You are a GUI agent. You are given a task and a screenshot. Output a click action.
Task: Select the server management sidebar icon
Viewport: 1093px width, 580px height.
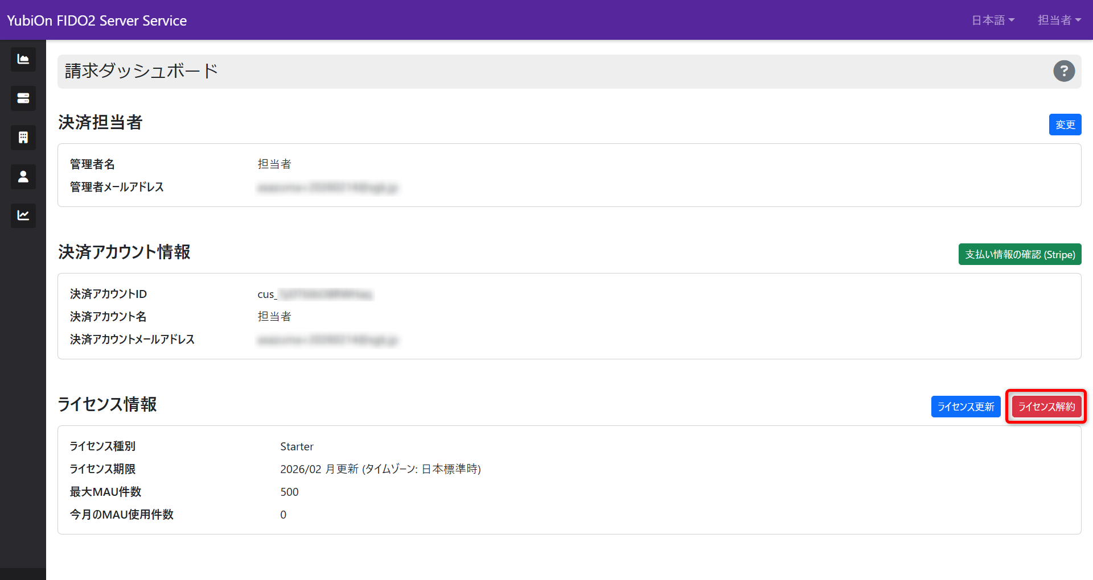tap(23, 98)
